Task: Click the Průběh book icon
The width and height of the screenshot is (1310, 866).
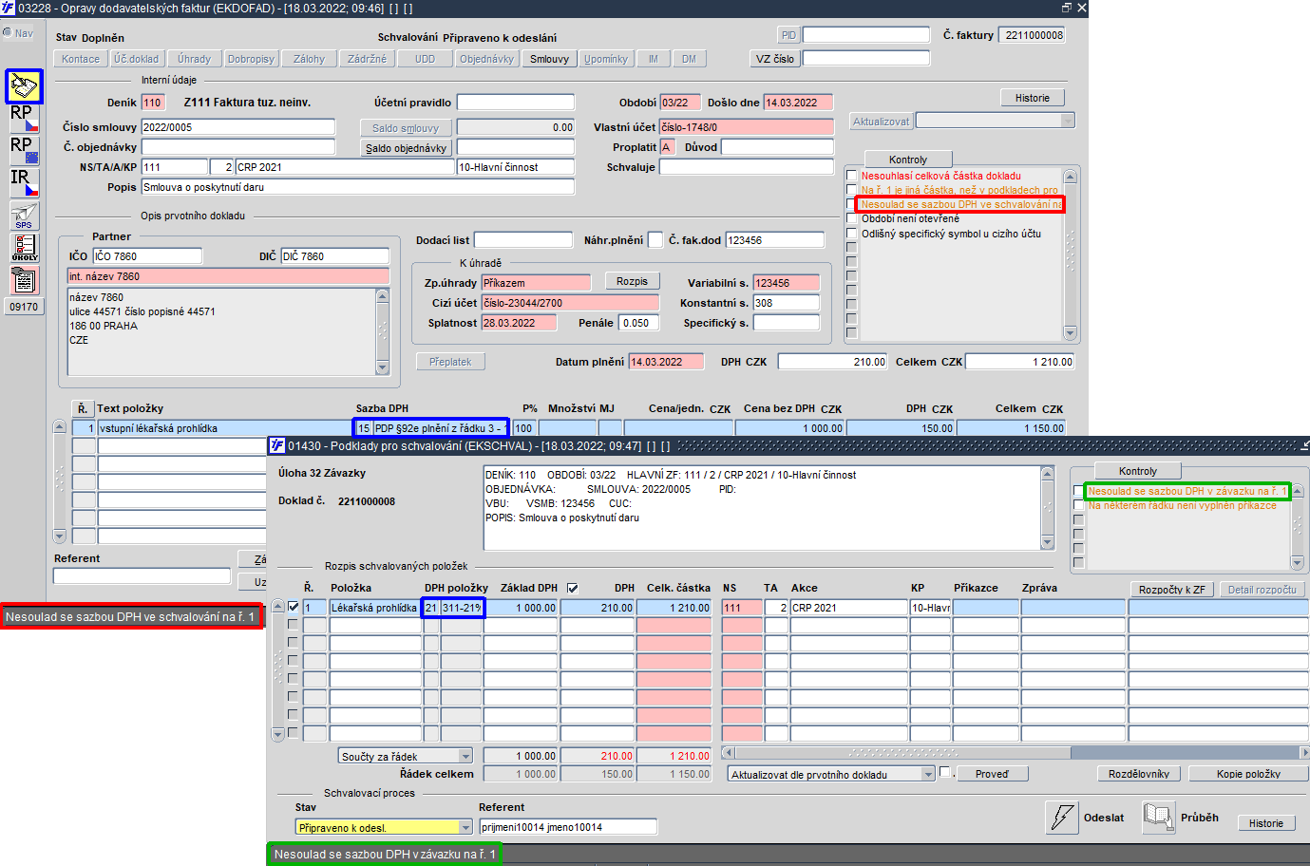Action: (x=1159, y=817)
